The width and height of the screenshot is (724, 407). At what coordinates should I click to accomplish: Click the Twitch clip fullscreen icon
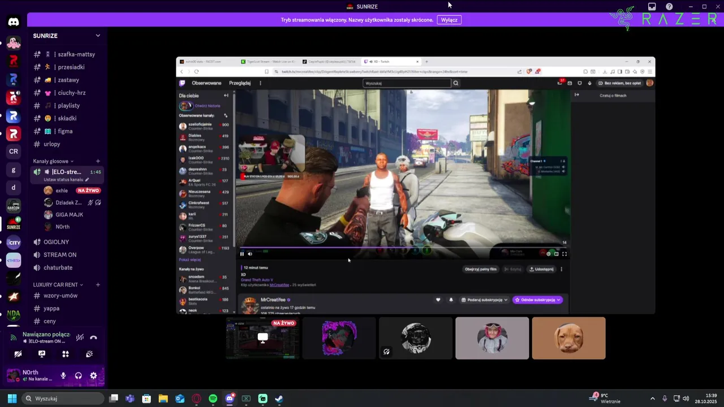point(564,254)
